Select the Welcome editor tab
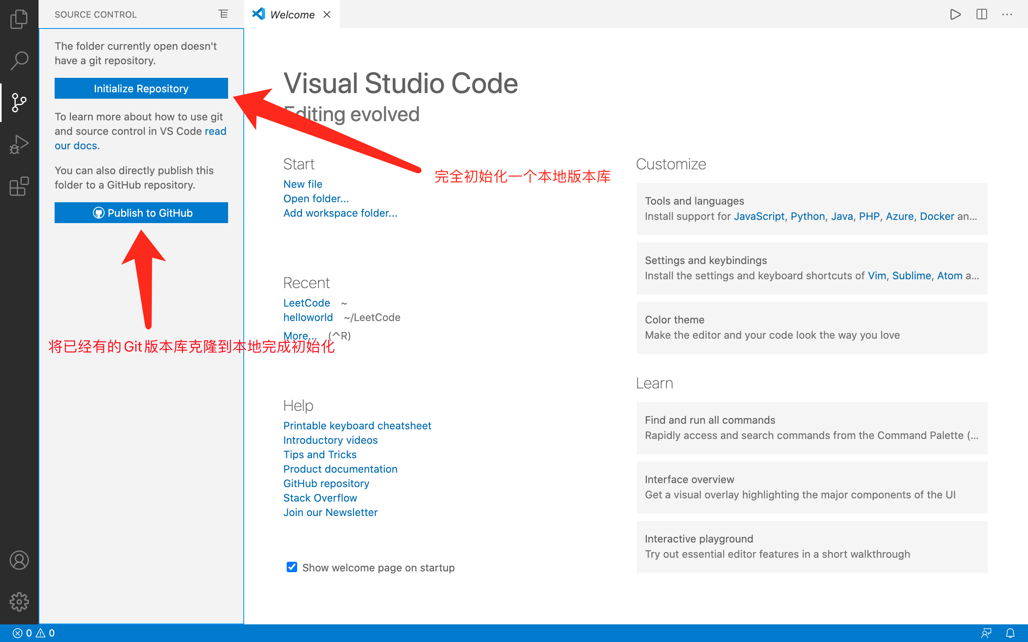Screen dimensions: 1028x642 click(292, 14)
